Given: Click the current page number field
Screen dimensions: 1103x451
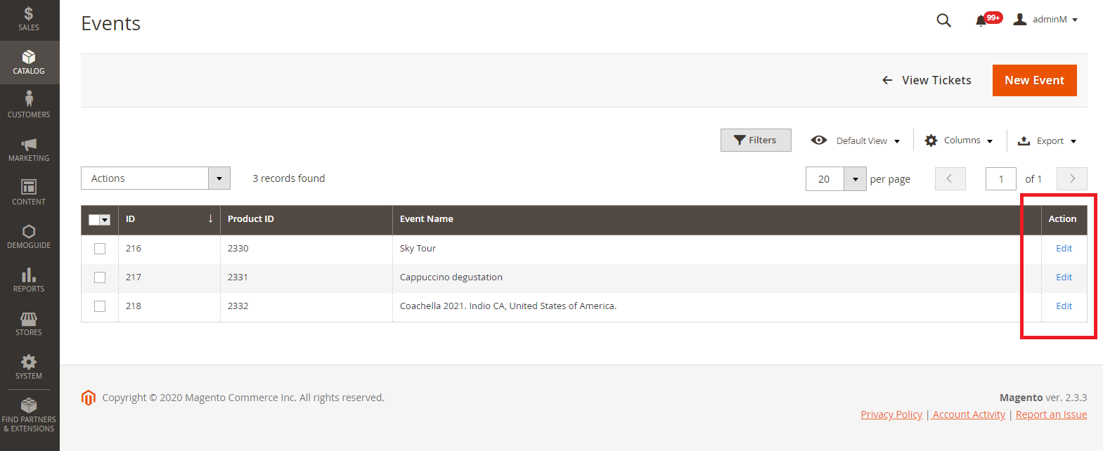Looking at the screenshot, I should (x=1000, y=179).
